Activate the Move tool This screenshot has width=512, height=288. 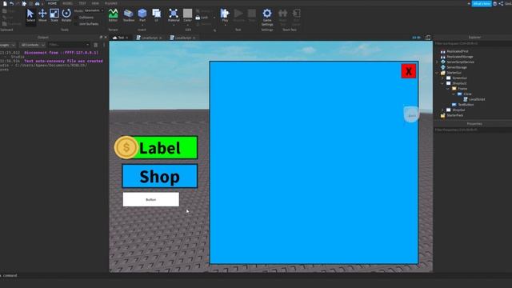coord(42,15)
